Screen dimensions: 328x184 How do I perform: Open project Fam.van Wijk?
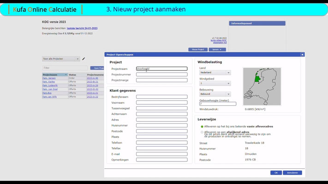point(49,97)
